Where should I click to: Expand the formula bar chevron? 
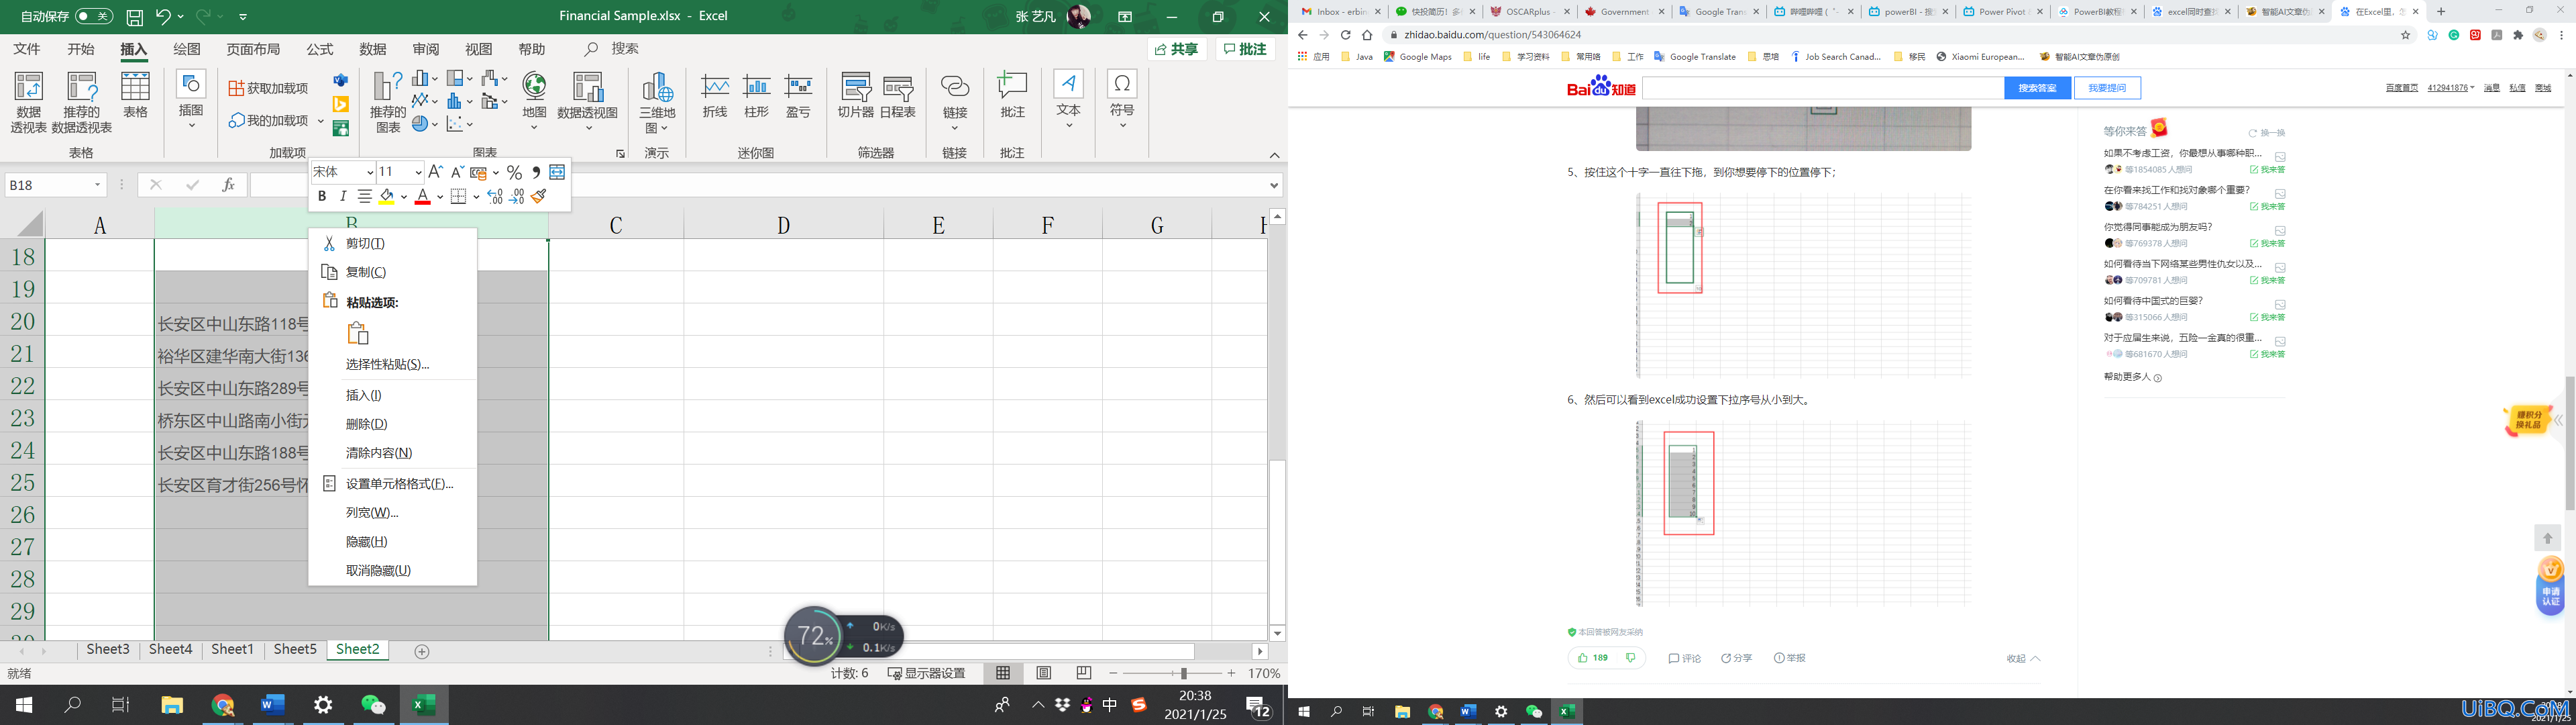(x=1274, y=185)
